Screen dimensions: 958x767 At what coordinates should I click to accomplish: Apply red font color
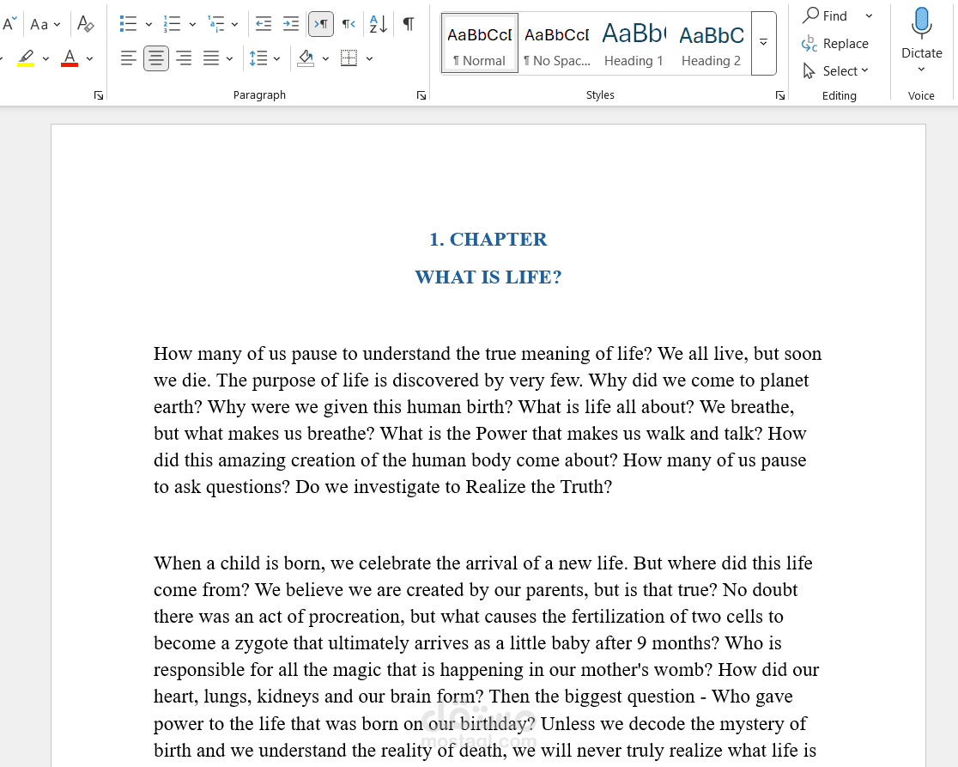(x=70, y=58)
